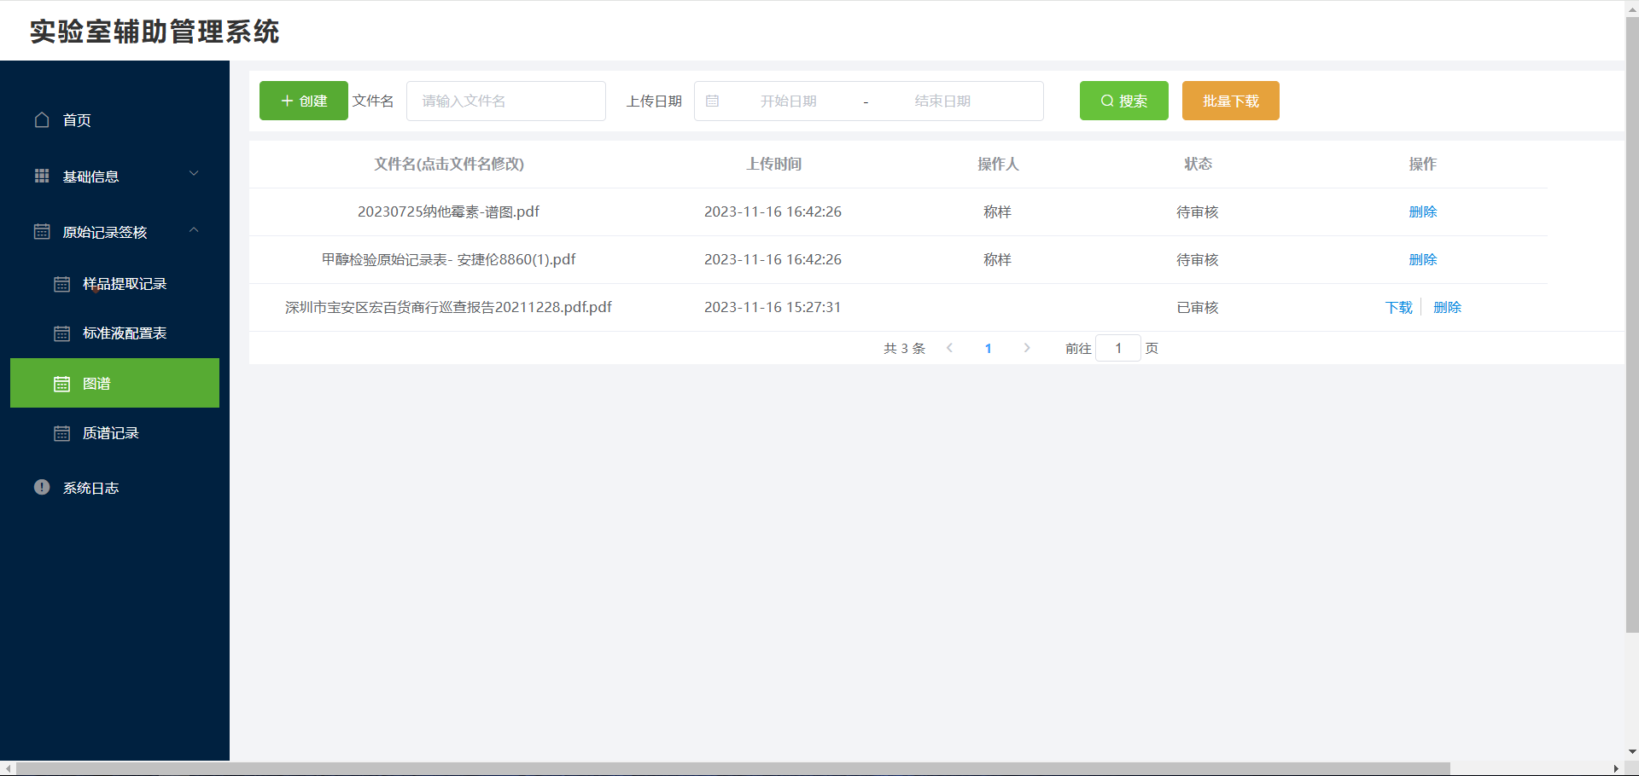
Task: Click the scroll down arrow at bottom right
Action: tap(1632, 752)
